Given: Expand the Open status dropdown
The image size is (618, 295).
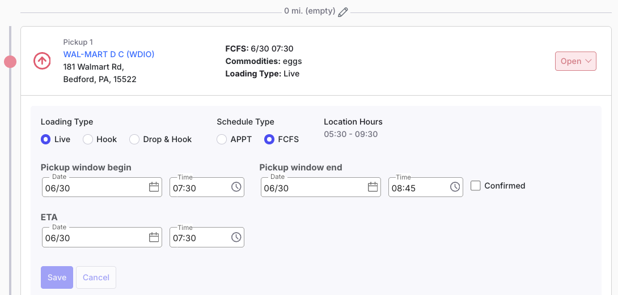Looking at the screenshot, I should [576, 61].
